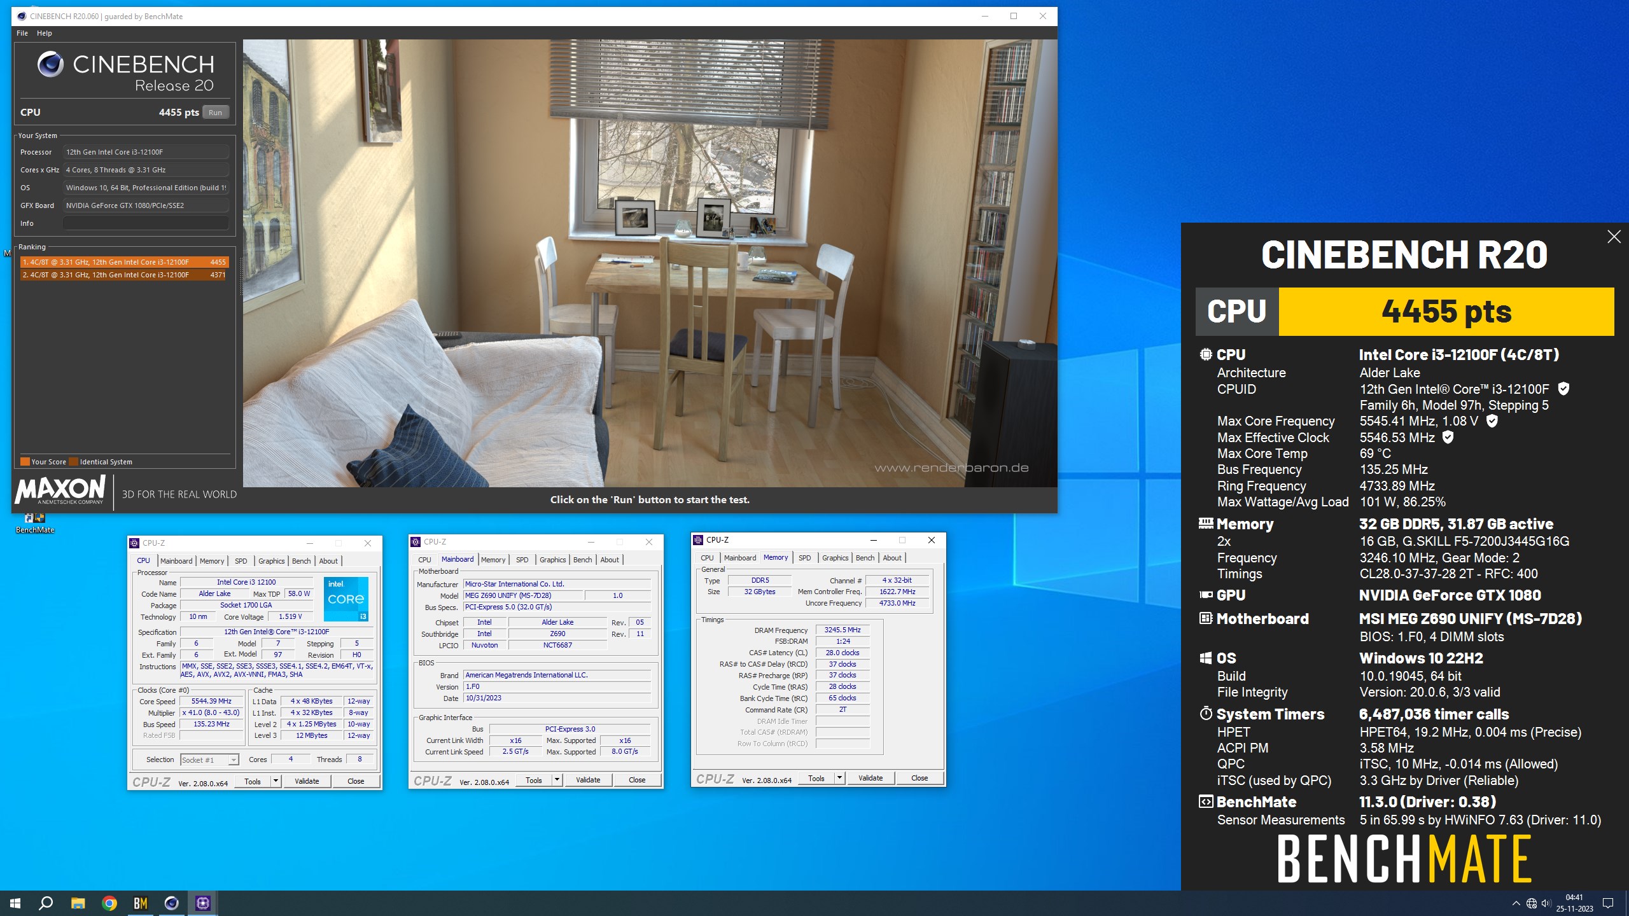The width and height of the screenshot is (1629, 916).
Task: Click the verified shield beside CPUID in BenchMate
Action: coord(1563,389)
